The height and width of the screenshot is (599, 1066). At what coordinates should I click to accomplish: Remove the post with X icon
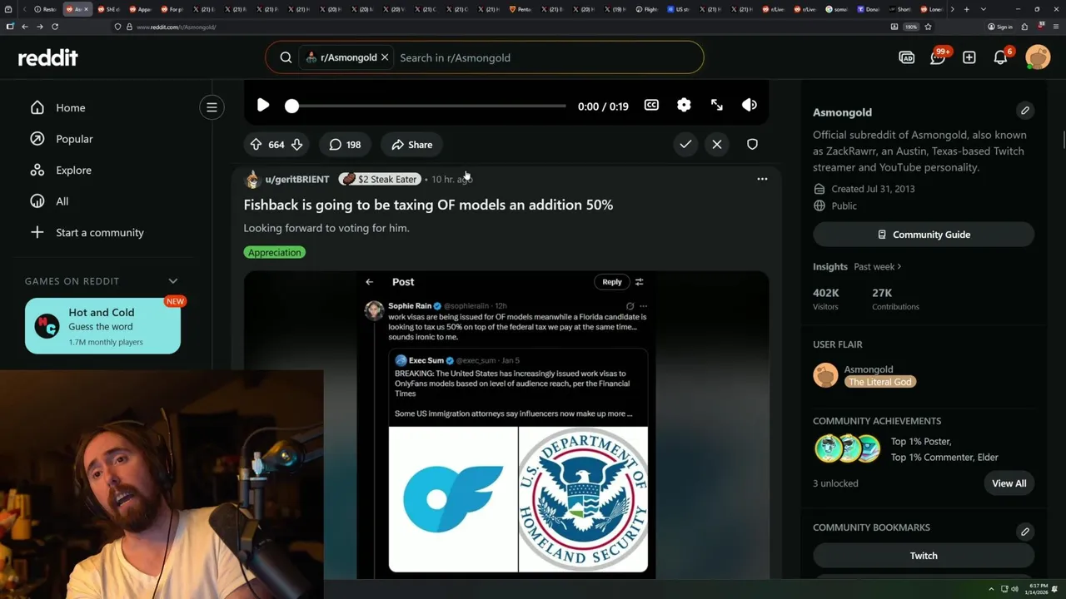pyautogui.click(x=717, y=145)
